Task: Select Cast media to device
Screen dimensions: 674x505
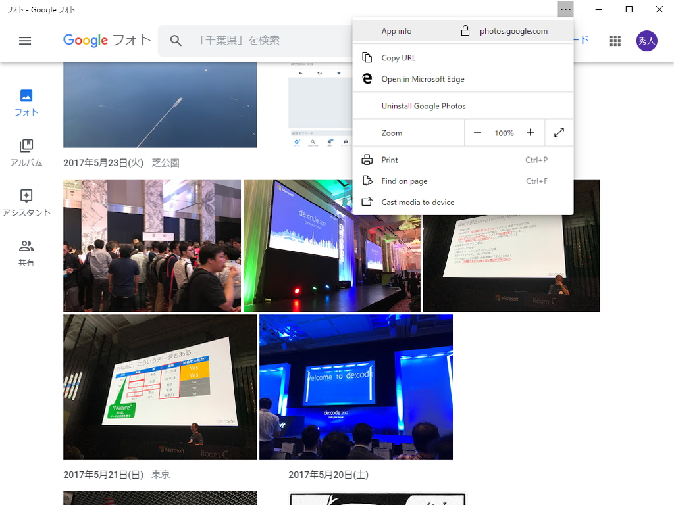Action: [x=417, y=202]
